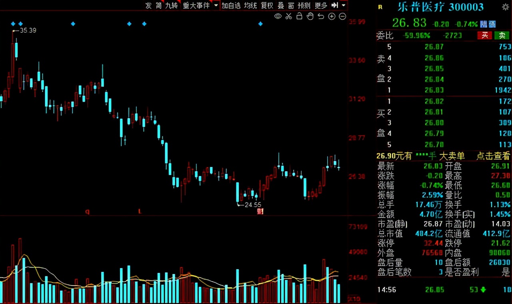Click the red q marker below the chart
The height and width of the screenshot is (304, 512).
tap(87, 211)
